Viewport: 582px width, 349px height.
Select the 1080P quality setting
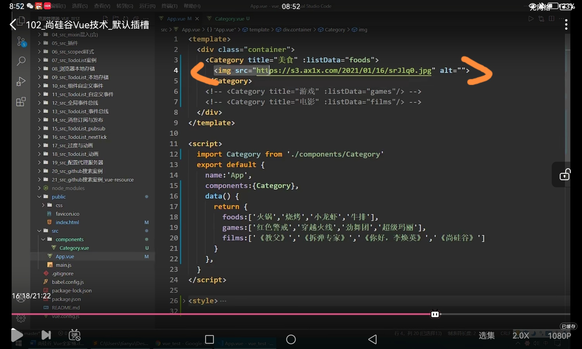(559, 336)
